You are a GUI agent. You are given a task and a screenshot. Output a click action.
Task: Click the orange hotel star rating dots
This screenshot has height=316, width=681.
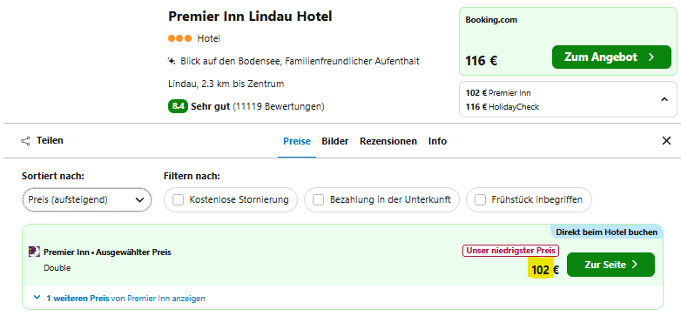pyautogui.click(x=179, y=38)
